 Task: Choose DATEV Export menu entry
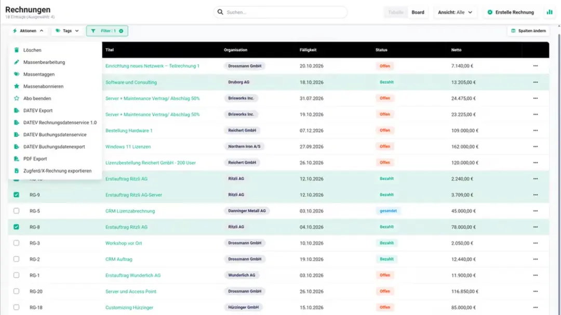pos(38,110)
